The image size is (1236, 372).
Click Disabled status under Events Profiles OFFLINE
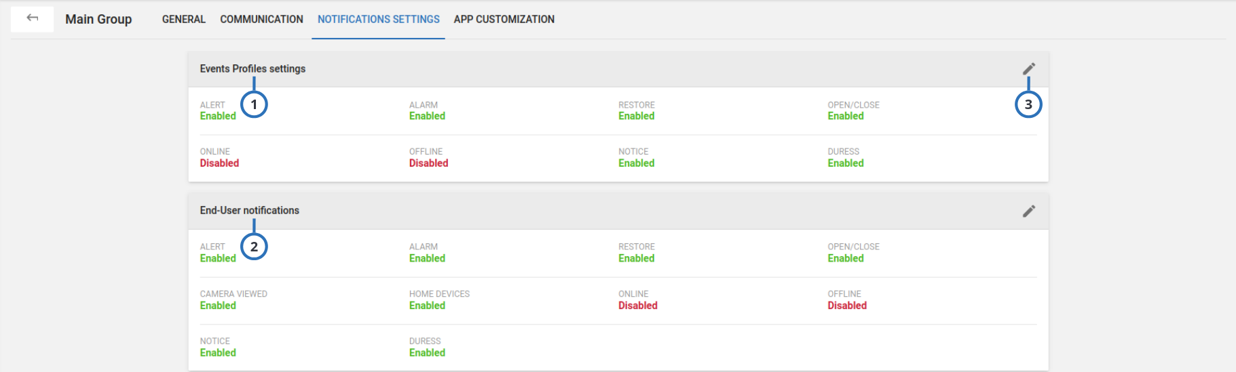[428, 163]
